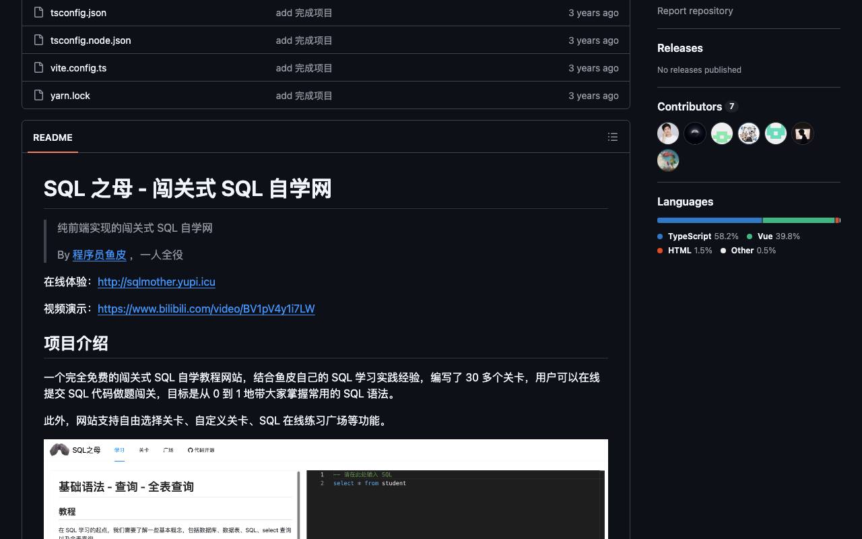Open the tsconfig.node.json file
The height and width of the screenshot is (539, 862).
pos(91,40)
